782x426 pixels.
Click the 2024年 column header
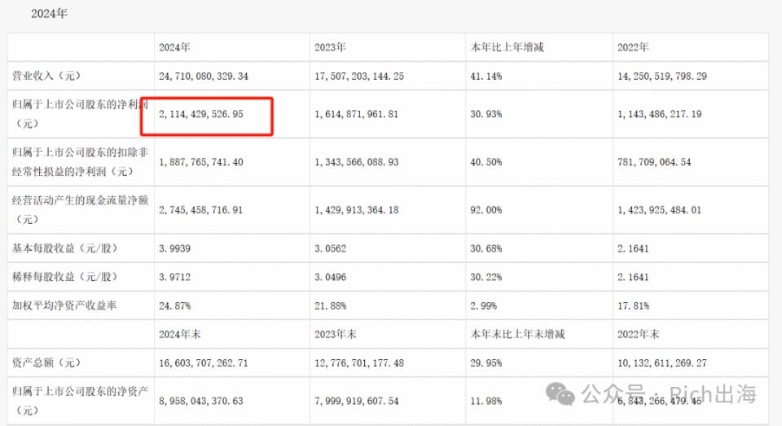point(174,47)
